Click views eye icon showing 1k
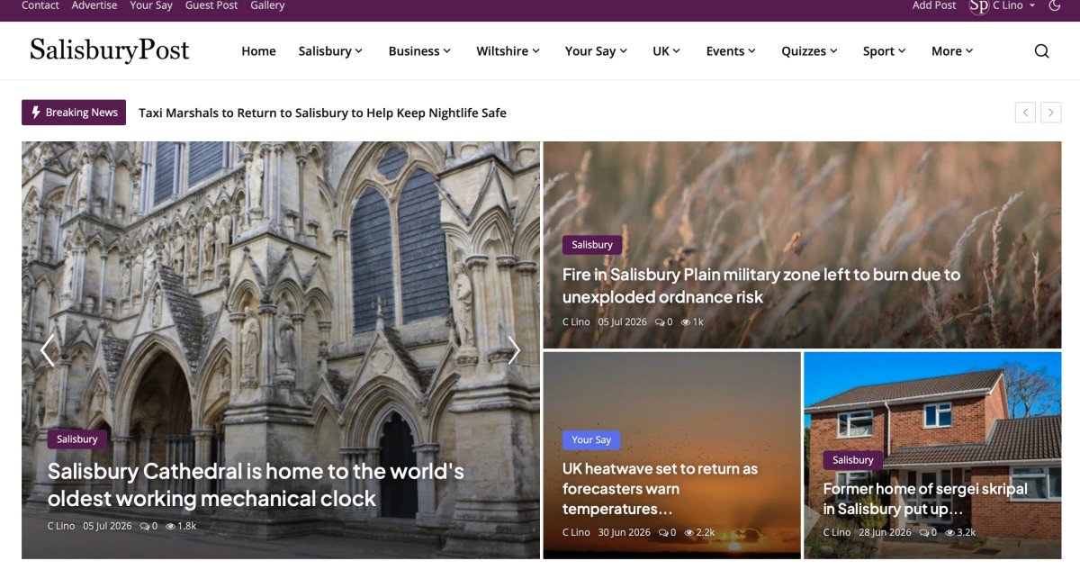 tap(686, 322)
